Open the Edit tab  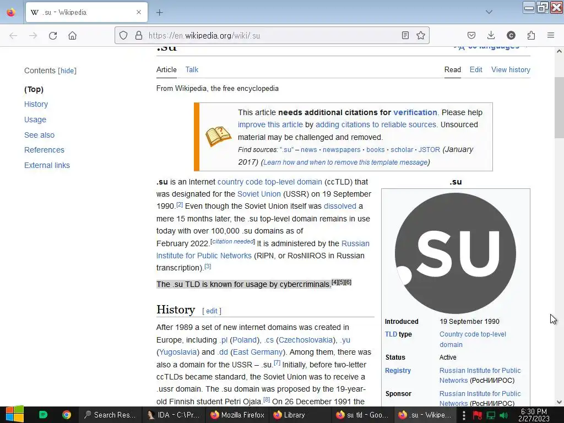point(476,70)
